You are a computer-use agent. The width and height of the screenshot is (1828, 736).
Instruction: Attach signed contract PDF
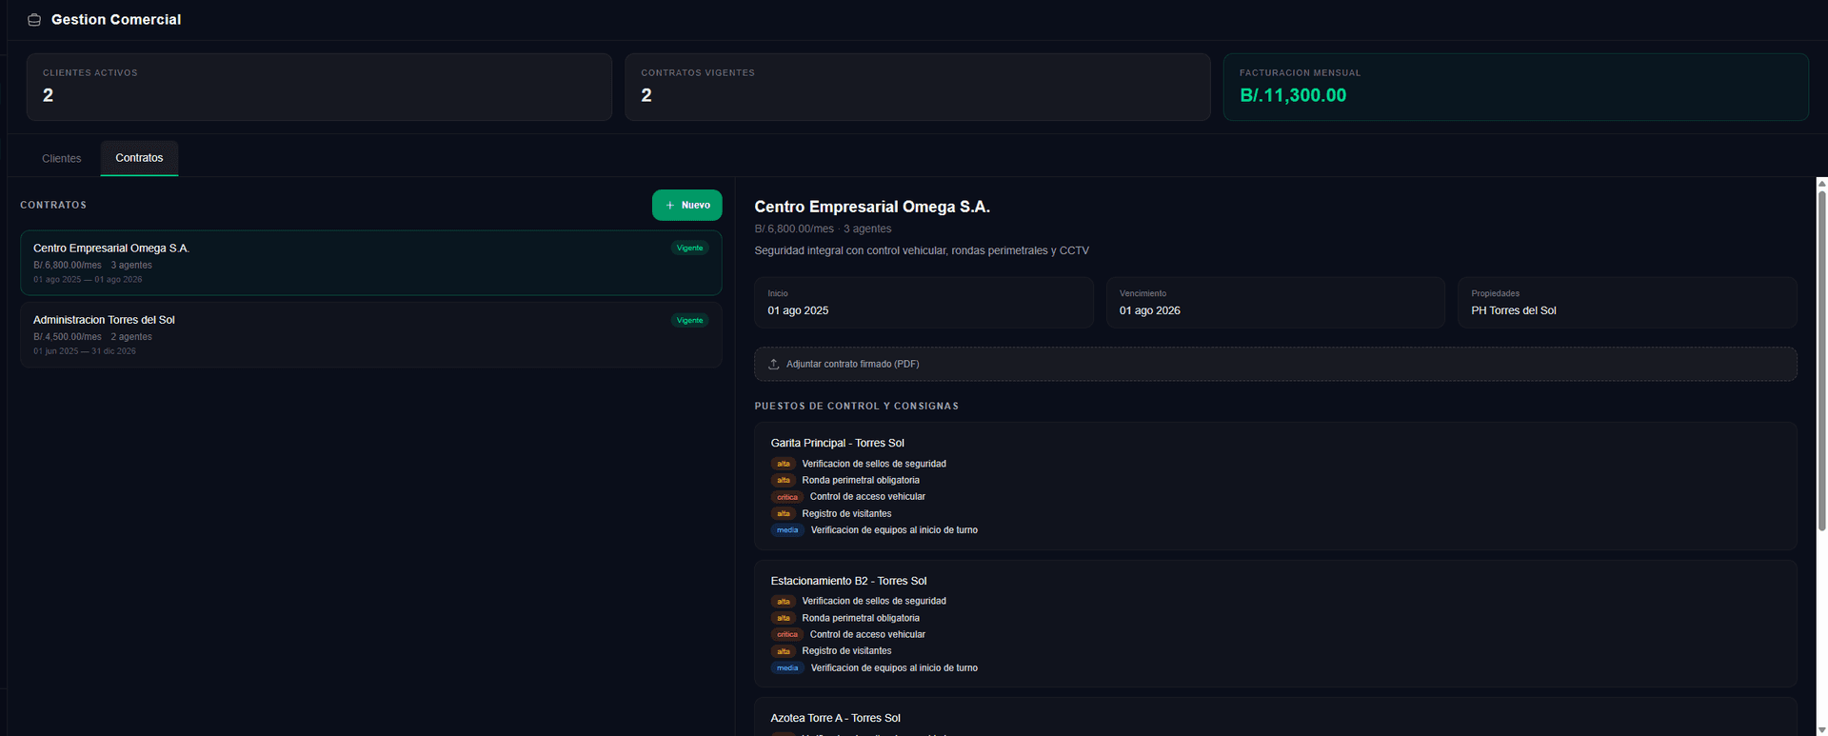[1276, 364]
